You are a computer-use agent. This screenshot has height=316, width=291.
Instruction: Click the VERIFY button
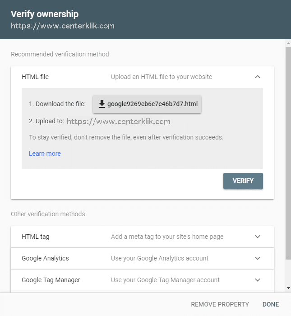point(243,181)
